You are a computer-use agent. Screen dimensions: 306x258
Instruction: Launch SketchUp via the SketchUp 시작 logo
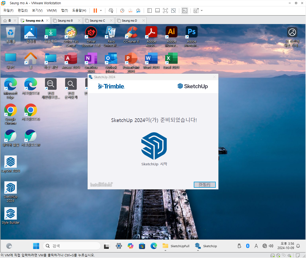point(154,146)
